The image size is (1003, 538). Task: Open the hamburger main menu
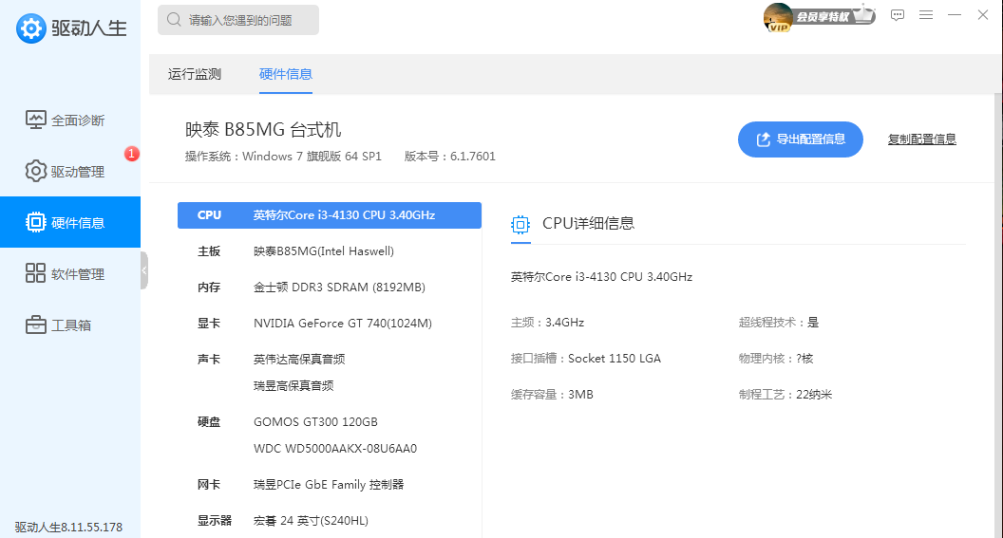click(926, 14)
